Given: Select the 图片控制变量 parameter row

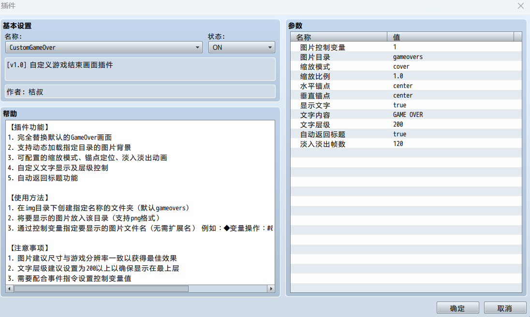Looking at the screenshot, I should (x=406, y=47).
